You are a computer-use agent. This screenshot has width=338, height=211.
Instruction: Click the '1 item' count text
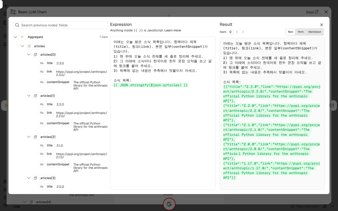point(104,37)
